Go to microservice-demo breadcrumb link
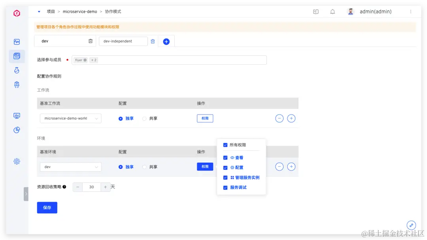Viewport: 427px width, 240px height. click(80, 12)
